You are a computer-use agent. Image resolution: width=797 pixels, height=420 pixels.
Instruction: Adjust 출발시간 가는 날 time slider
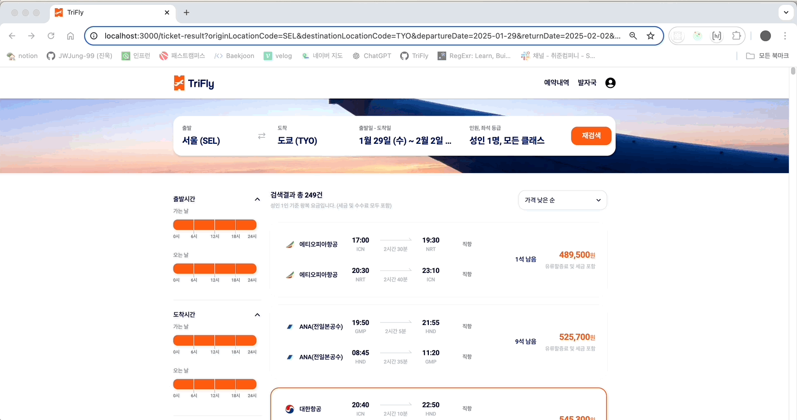(x=215, y=225)
